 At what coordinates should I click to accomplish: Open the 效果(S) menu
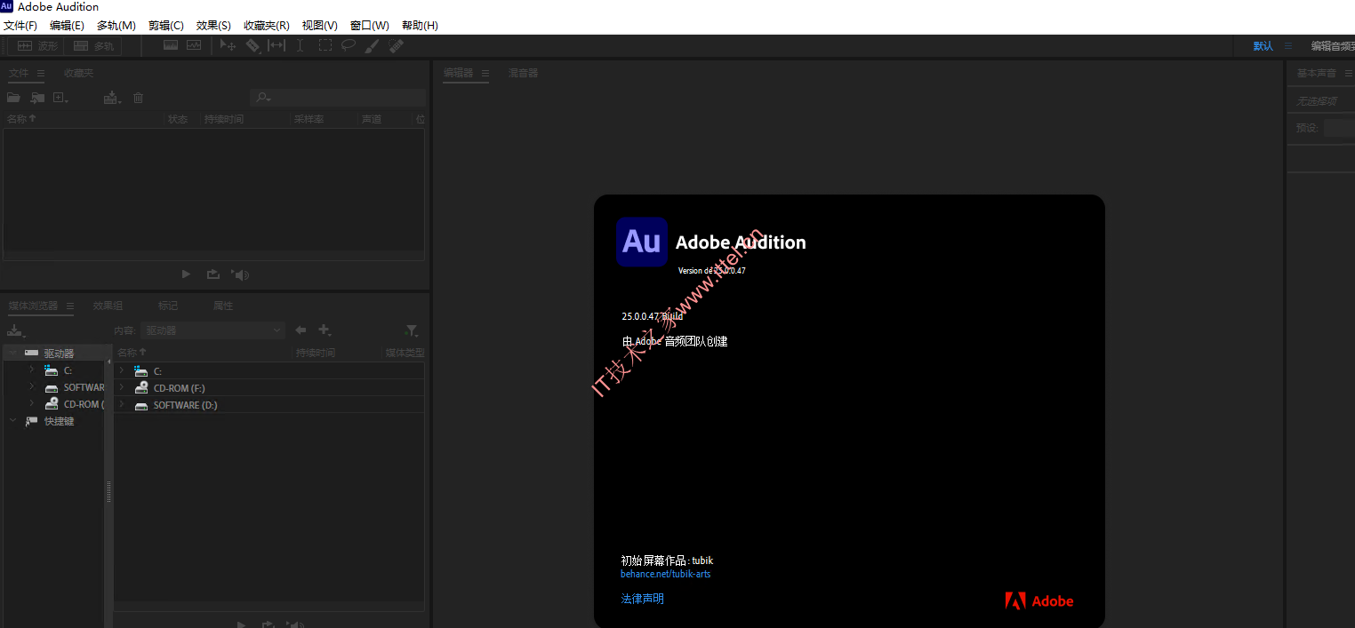click(x=213, y=25)
